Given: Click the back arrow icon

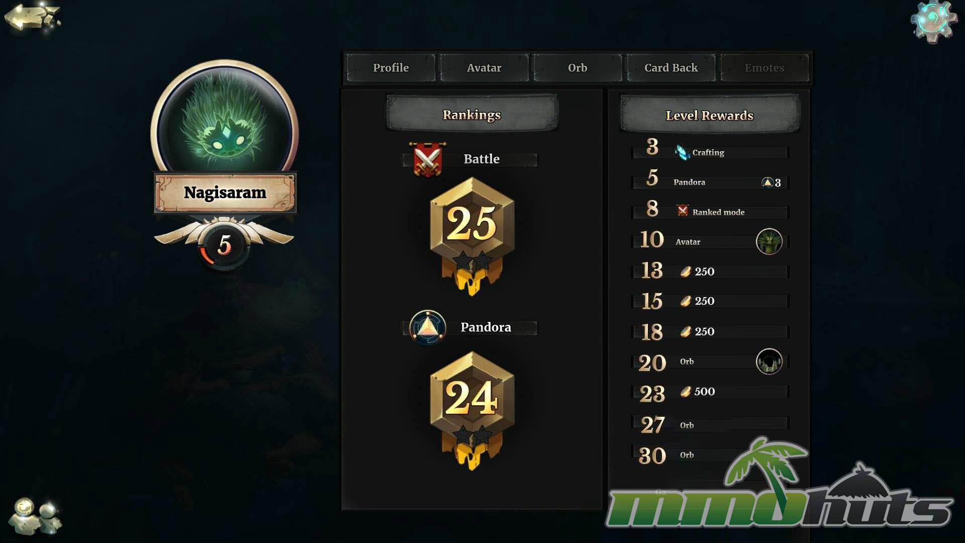Looking at the screenshot, I should [x=32, y=18].
